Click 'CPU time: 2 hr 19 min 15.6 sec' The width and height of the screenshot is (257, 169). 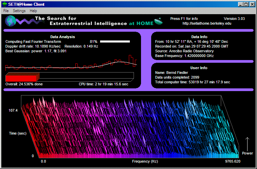pyautogui.click(x=103, y=84)
